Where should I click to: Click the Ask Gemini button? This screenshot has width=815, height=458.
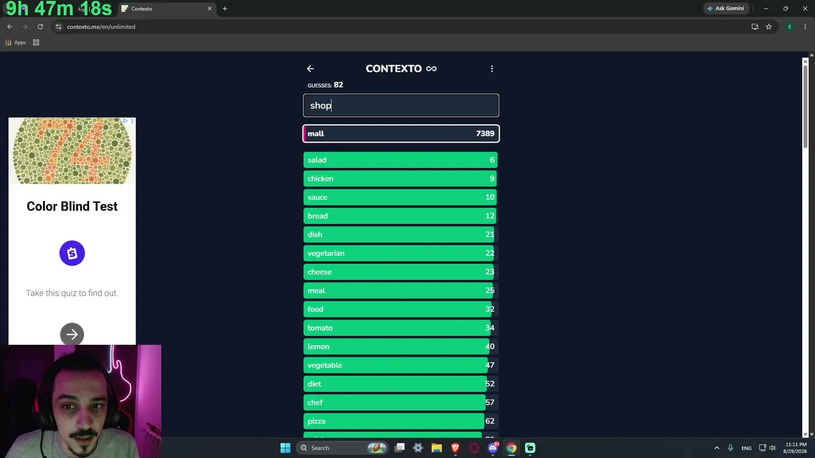[725, 8]
